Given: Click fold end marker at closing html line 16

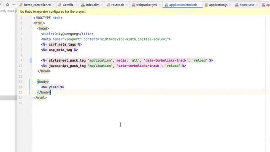Looking at the screenshot, I should click(32, 98).
